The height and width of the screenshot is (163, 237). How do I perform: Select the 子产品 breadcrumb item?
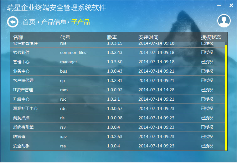(80, 22)
